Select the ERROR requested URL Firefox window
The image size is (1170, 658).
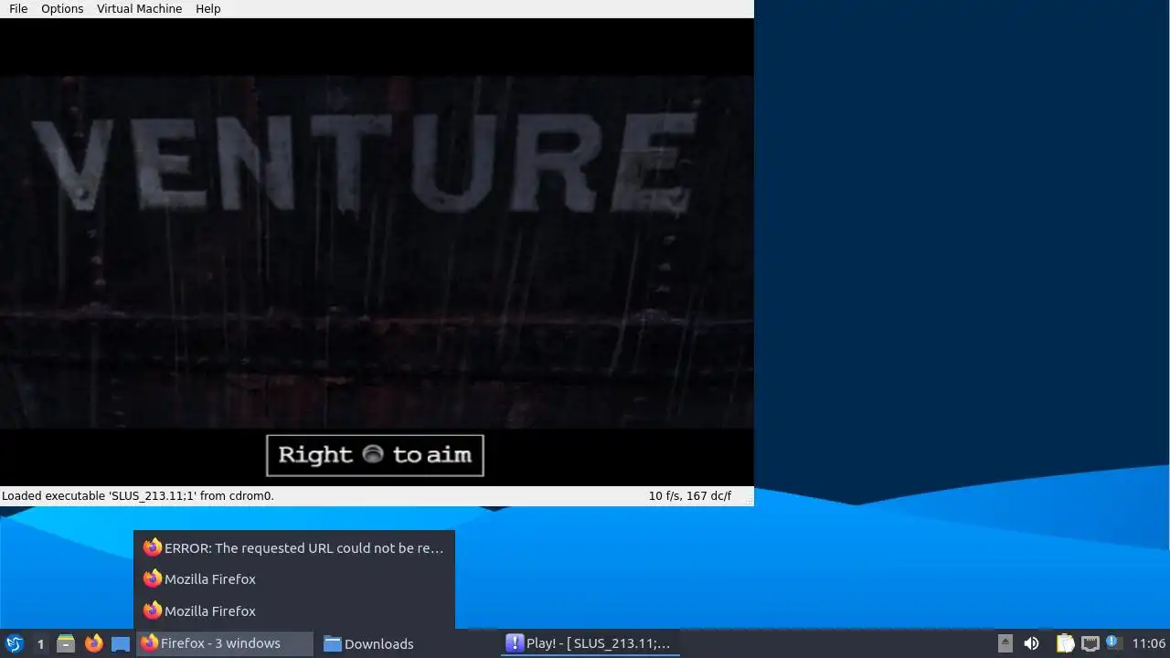pos(293,547)
